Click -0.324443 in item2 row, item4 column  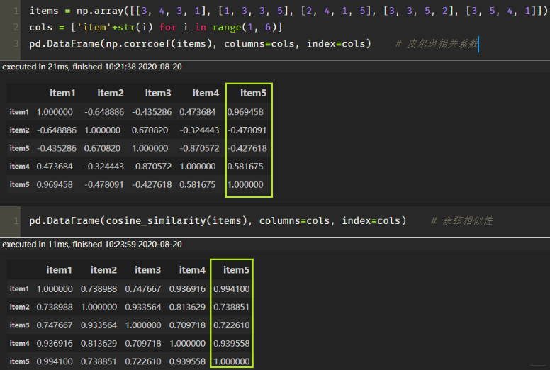(x=200, y=130)
